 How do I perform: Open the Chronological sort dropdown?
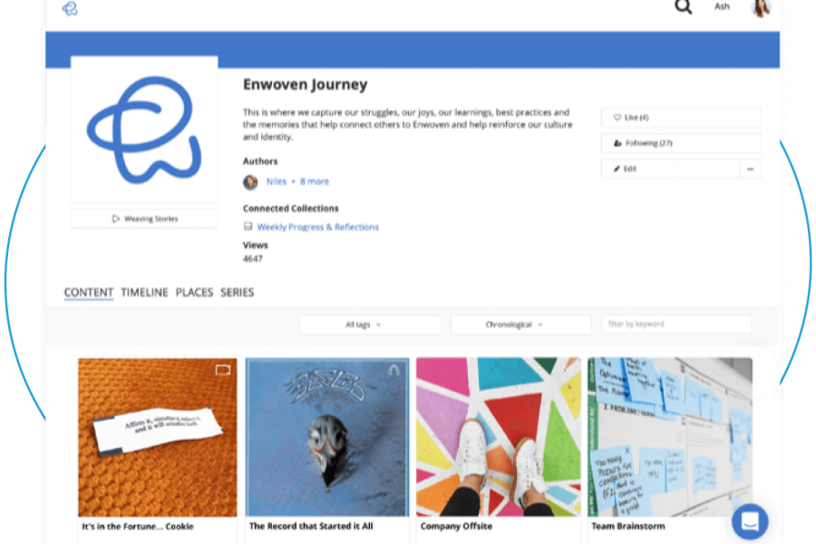point(521,325)
